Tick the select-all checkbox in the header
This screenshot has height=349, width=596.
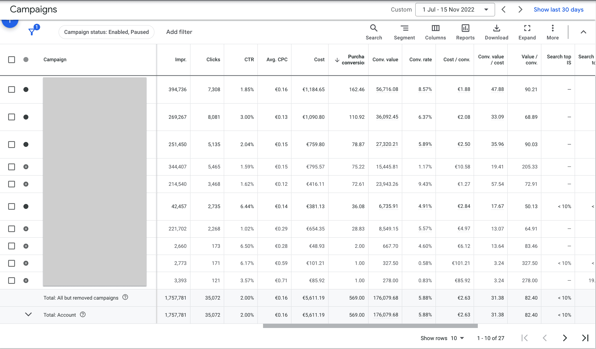[12, 60]
